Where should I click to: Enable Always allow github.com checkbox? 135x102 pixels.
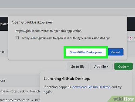pos(17,38)
